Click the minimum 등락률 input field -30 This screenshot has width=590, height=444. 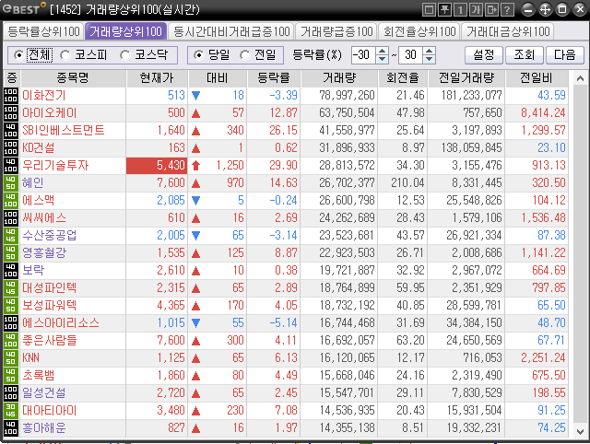point(364,55)
